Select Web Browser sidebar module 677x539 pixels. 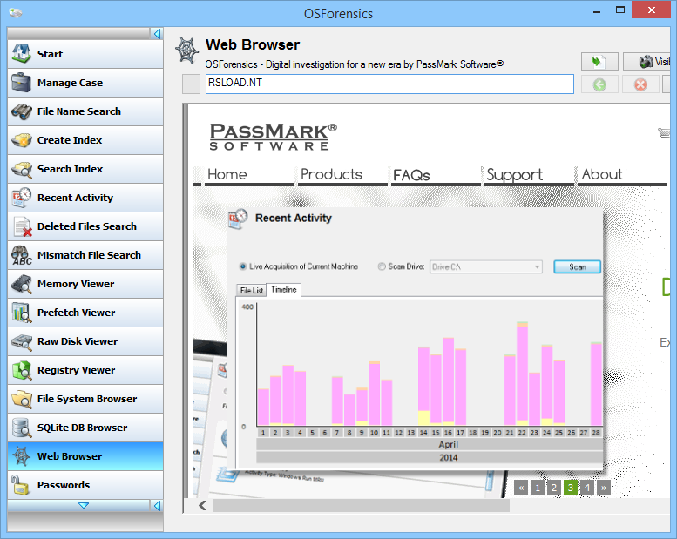[x=85, y=456]
